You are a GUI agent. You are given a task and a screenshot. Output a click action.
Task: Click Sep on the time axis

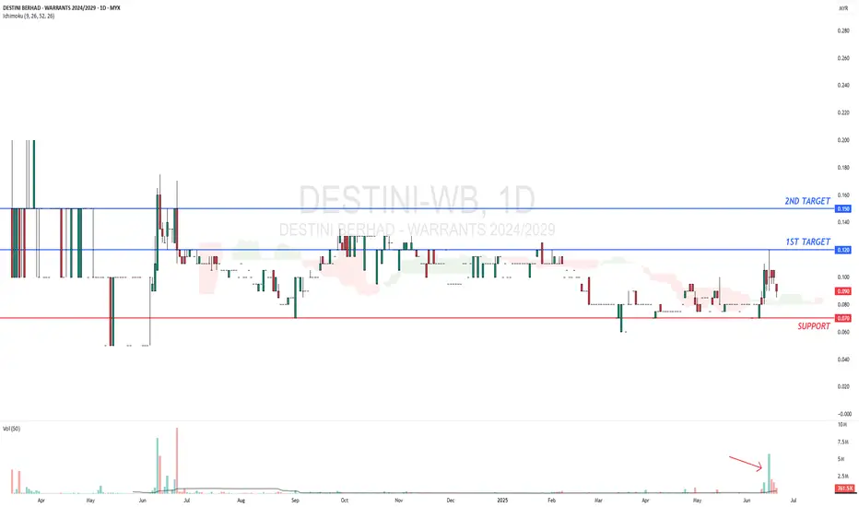click(x=295, y=501)
